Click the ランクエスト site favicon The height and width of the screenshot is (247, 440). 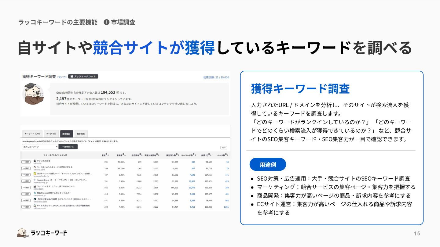[35, 193]
